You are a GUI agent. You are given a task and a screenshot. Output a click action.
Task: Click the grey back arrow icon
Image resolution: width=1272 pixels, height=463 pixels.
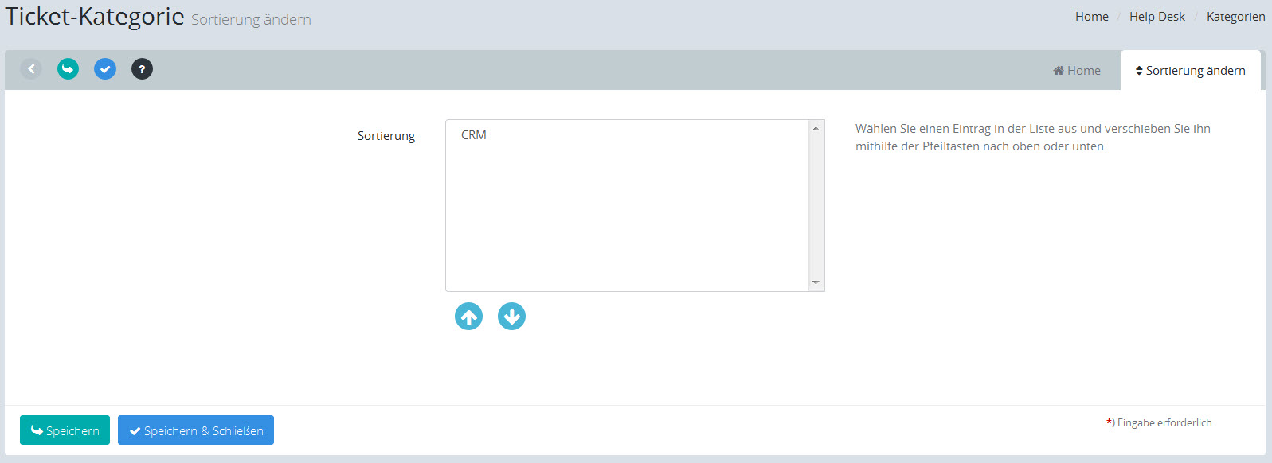[31, 69]
